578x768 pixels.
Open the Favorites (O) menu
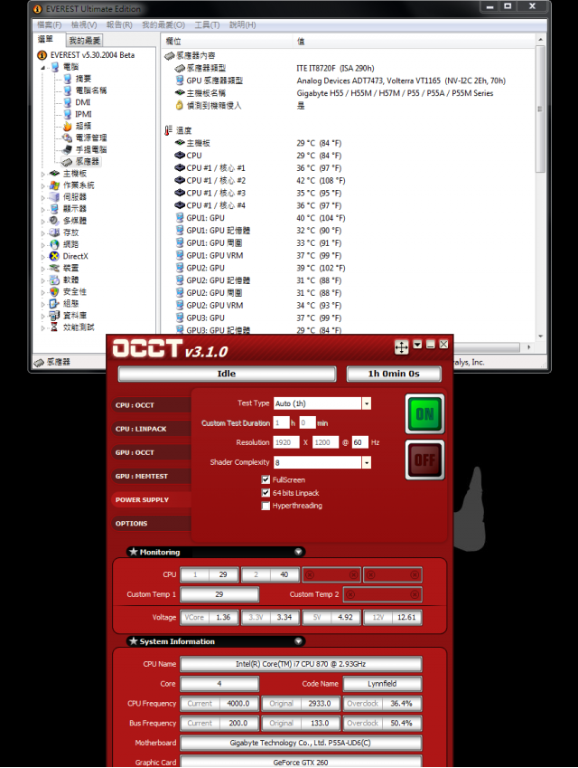click(163, 24)
